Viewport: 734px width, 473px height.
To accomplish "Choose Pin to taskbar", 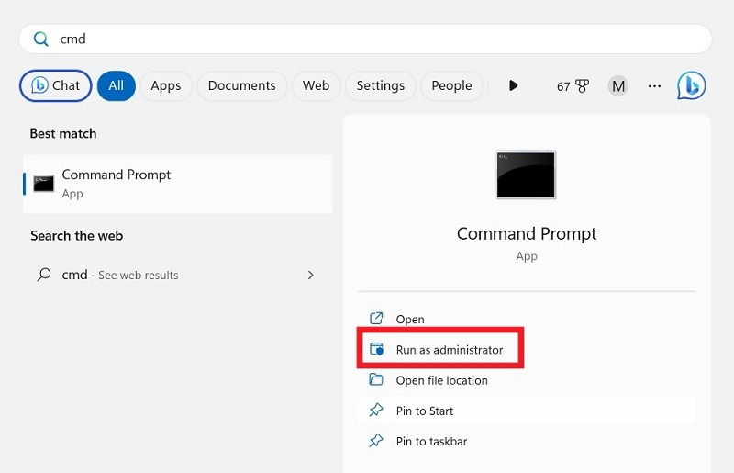I will pos(527,441).
